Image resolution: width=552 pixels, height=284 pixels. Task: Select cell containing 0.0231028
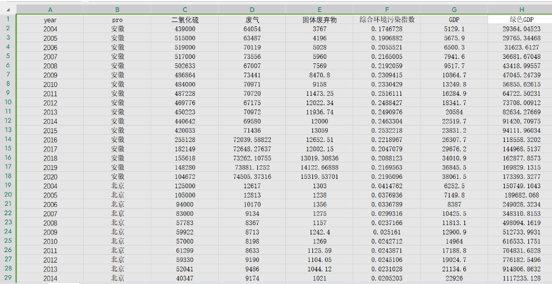[387, 269]
